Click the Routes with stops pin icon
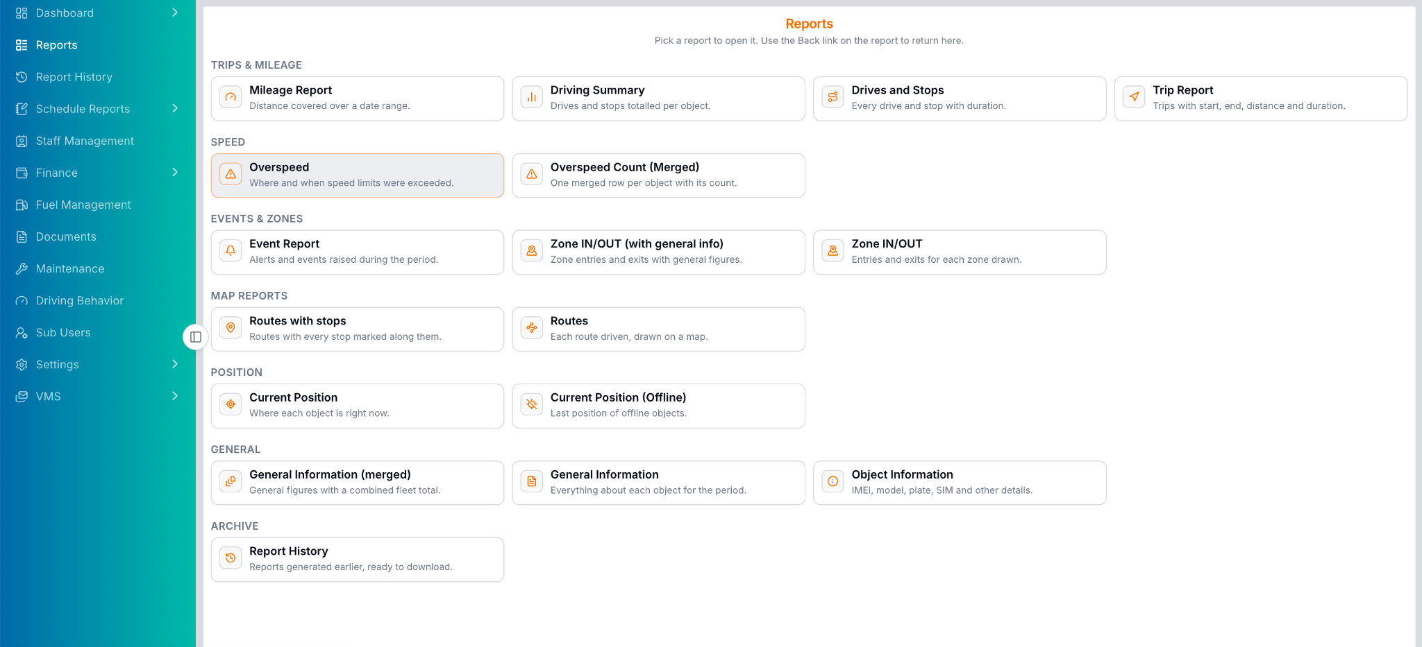This screenshot has height=647, width=1422. pos(231,328)
